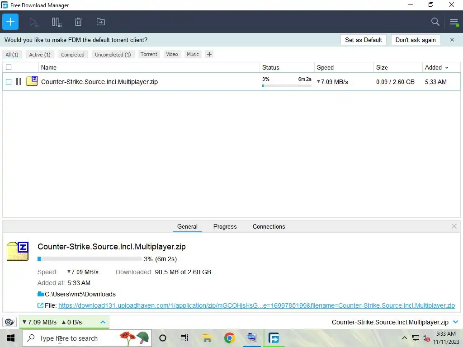Pause the Counter-Strike download
Image resolution: width=463 pixels, height=347 pixels.
pyautogui.click(x=19, y=82)
